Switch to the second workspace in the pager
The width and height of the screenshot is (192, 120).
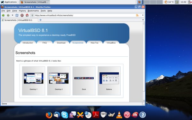tap(147, 2)
